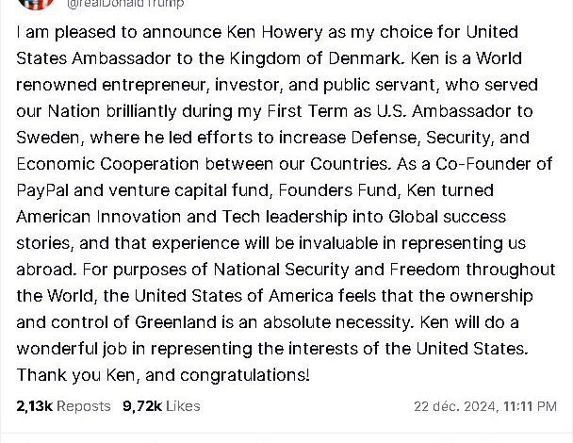Click the words absolute necessity in post
Viewport: 573px width, 443px height.
point(338,322)
